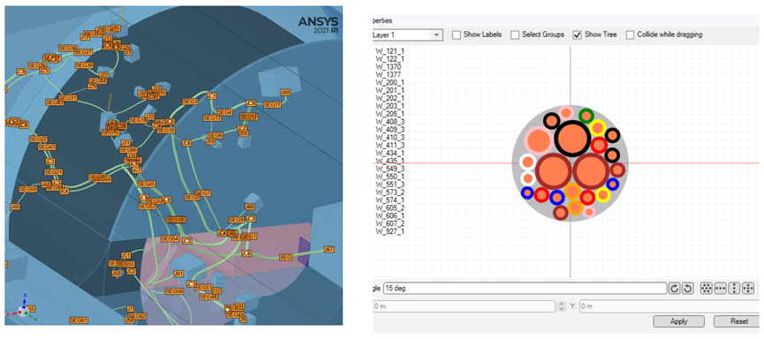Apply the horizontal row arrangement icon
764x339 pixels.
point(719,289)
